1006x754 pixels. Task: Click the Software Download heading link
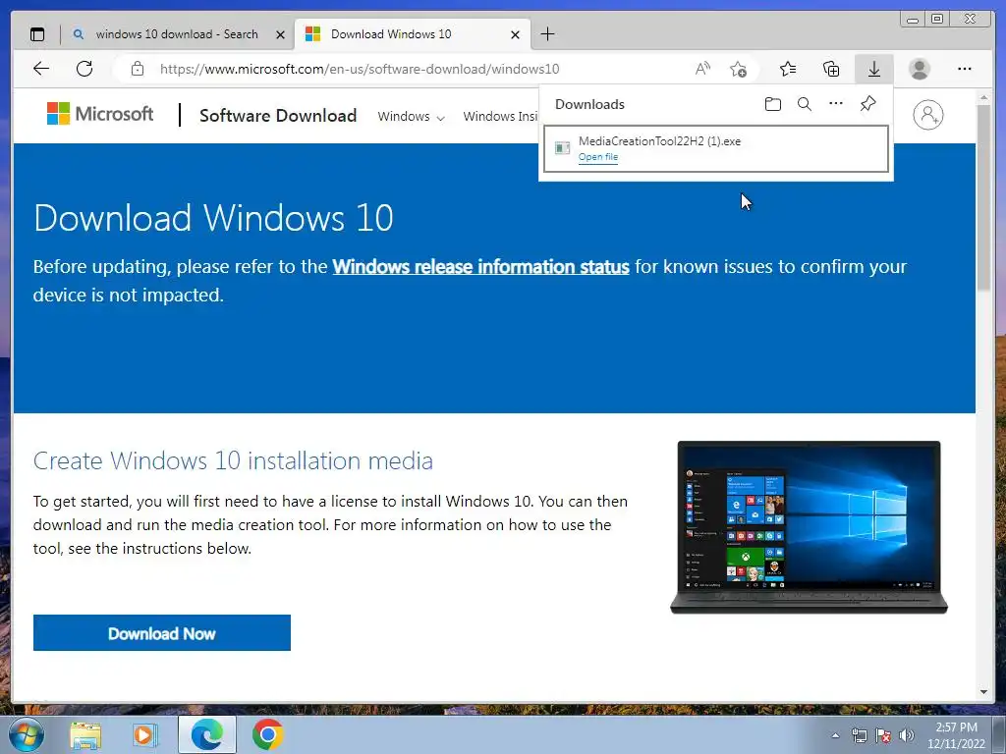point(278,116)
